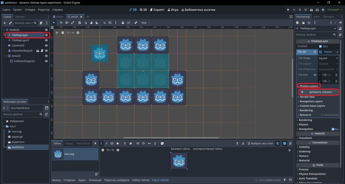This screenshot has height=184, width=345.
Task: Expand the Visibility section
Action: tap(304, 147)
